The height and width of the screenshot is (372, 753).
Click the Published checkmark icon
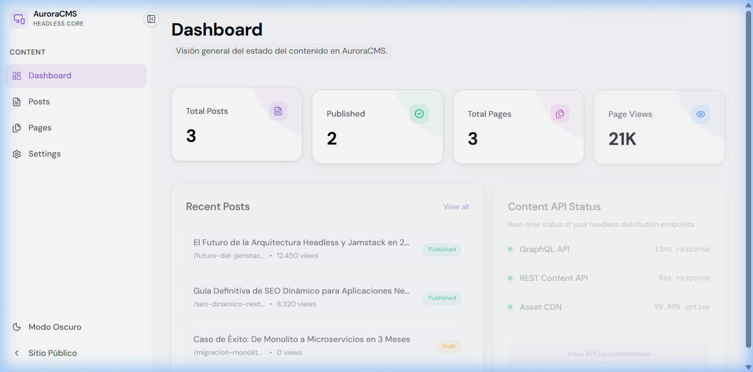[x=419, y=114]
